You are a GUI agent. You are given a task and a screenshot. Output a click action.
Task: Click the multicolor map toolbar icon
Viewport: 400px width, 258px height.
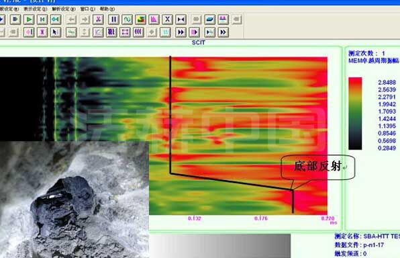click(140, 19)
